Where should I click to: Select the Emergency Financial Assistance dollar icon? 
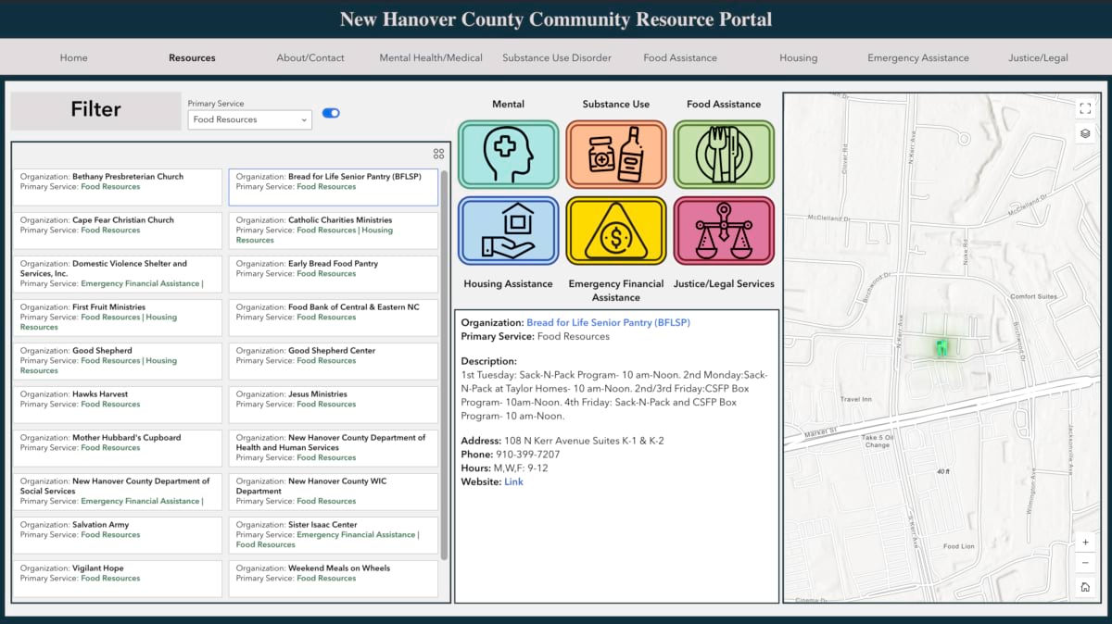[616, 231]
